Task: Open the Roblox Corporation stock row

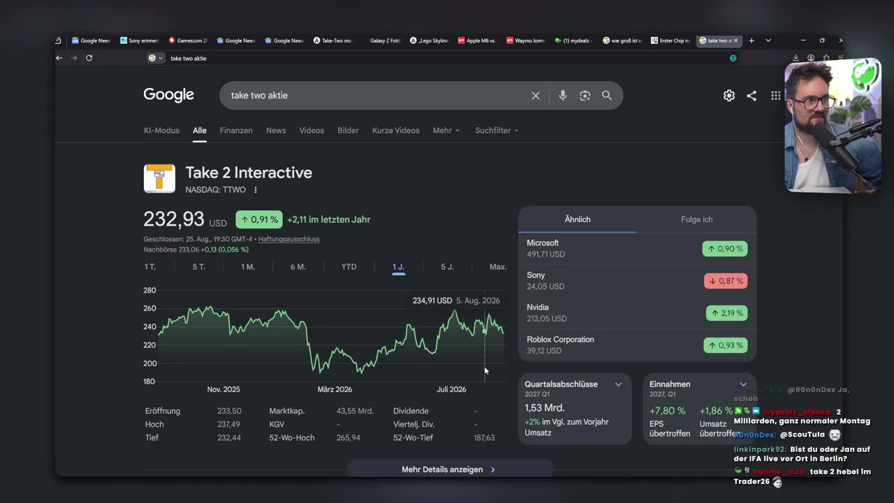Action: (x=637, y=345)
